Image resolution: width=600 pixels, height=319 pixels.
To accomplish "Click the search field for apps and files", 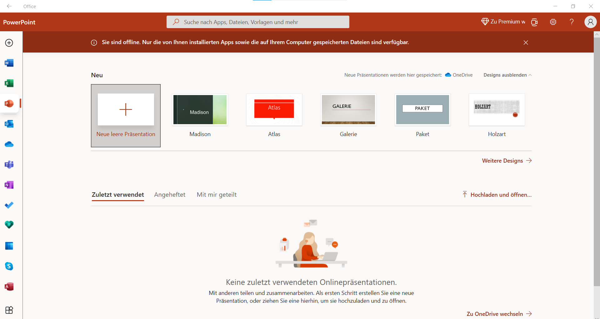I will coord(258,22).
